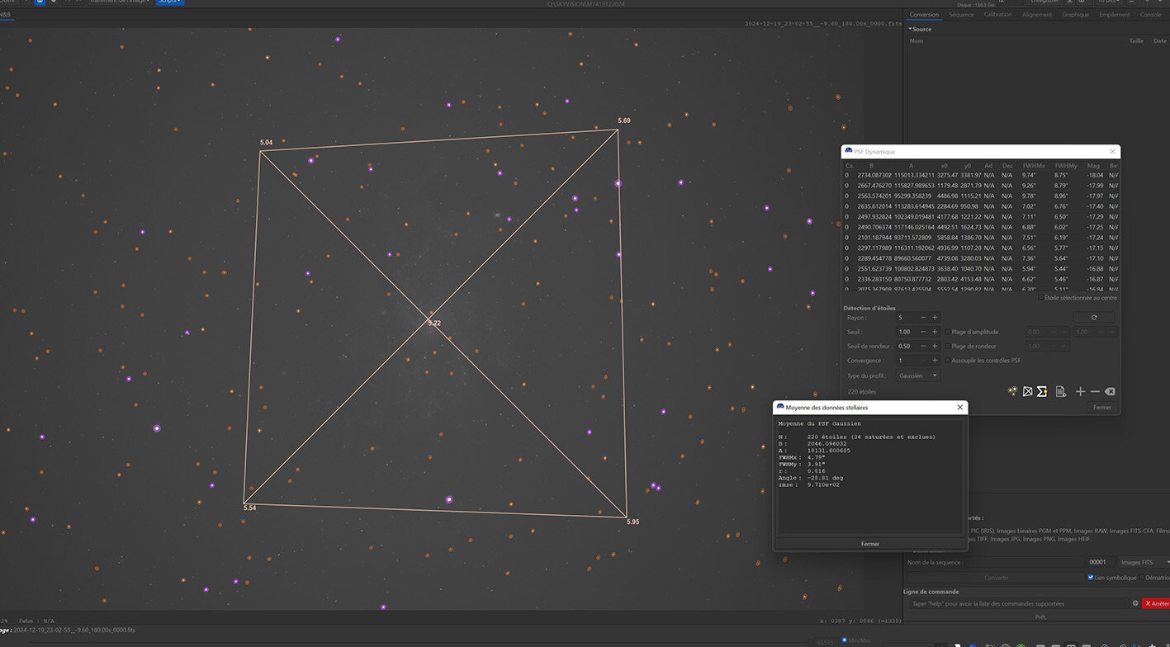Decrease the Seuil value with minus
The height and width of the screenshot is (647, 1170).
click(923, 332)
